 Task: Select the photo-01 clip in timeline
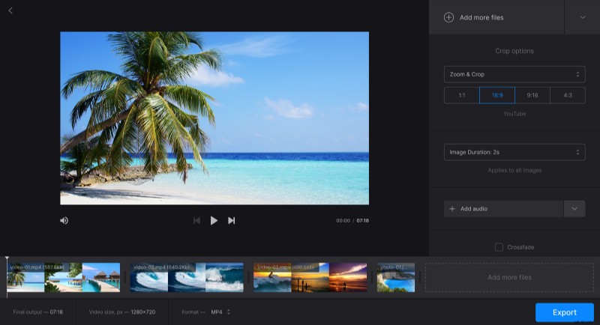pos(396,277)
